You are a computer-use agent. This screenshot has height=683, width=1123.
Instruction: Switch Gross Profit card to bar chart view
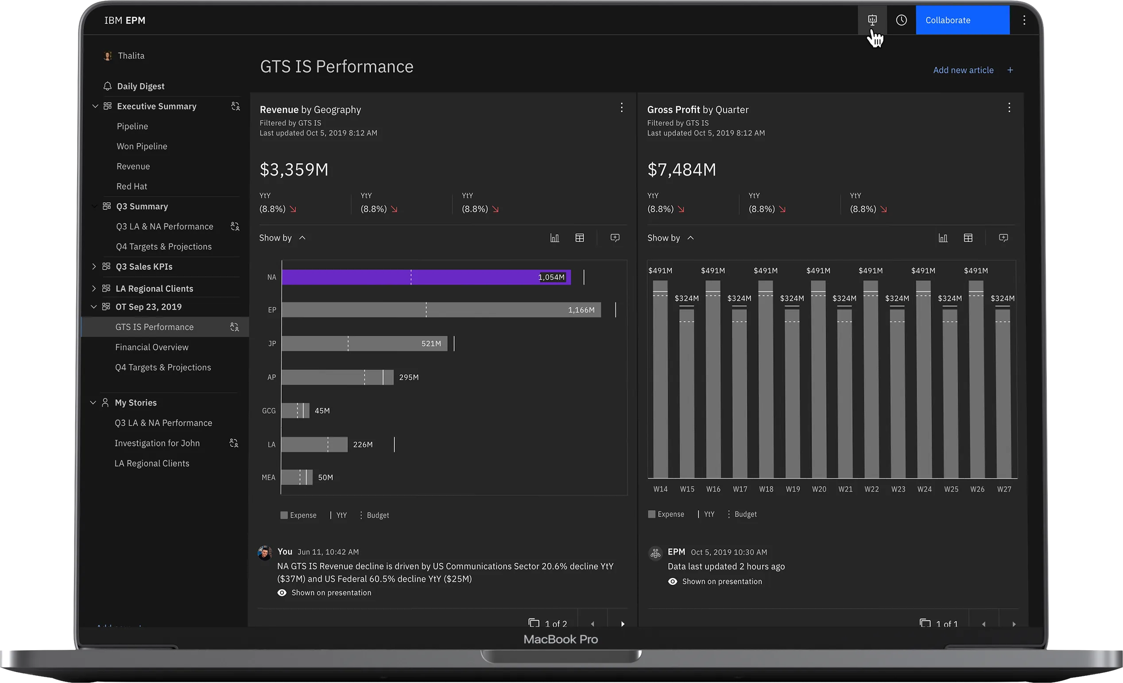(x=943, y=238)
